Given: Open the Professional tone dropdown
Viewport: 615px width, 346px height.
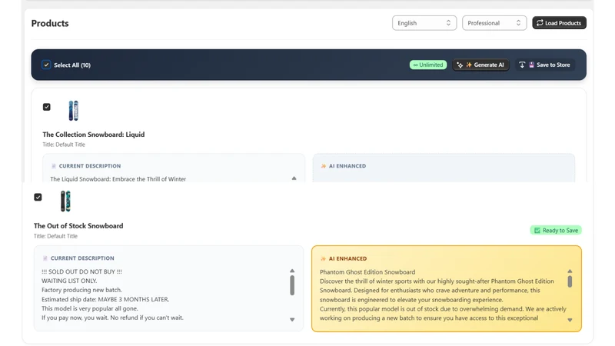Looking at the screenshot, I should (494, 23).
